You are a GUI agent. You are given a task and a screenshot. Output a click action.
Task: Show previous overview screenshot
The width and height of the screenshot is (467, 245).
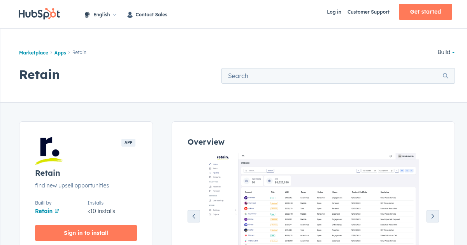tap(194, 216)
